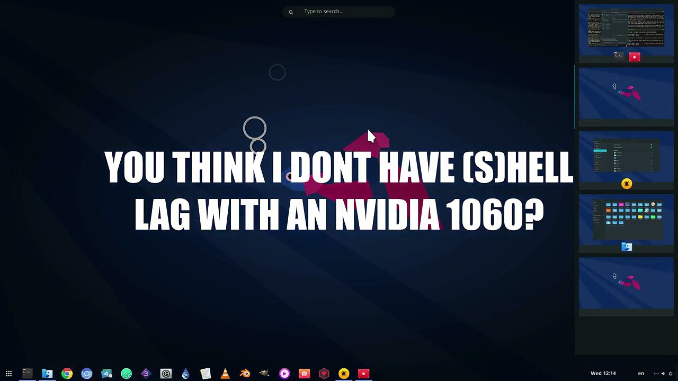Image resolution: width=678 pixels, height=381 pixels.
Task: Click the yellow bell icon on the workspace thumbnail
Action: (627, 184)
